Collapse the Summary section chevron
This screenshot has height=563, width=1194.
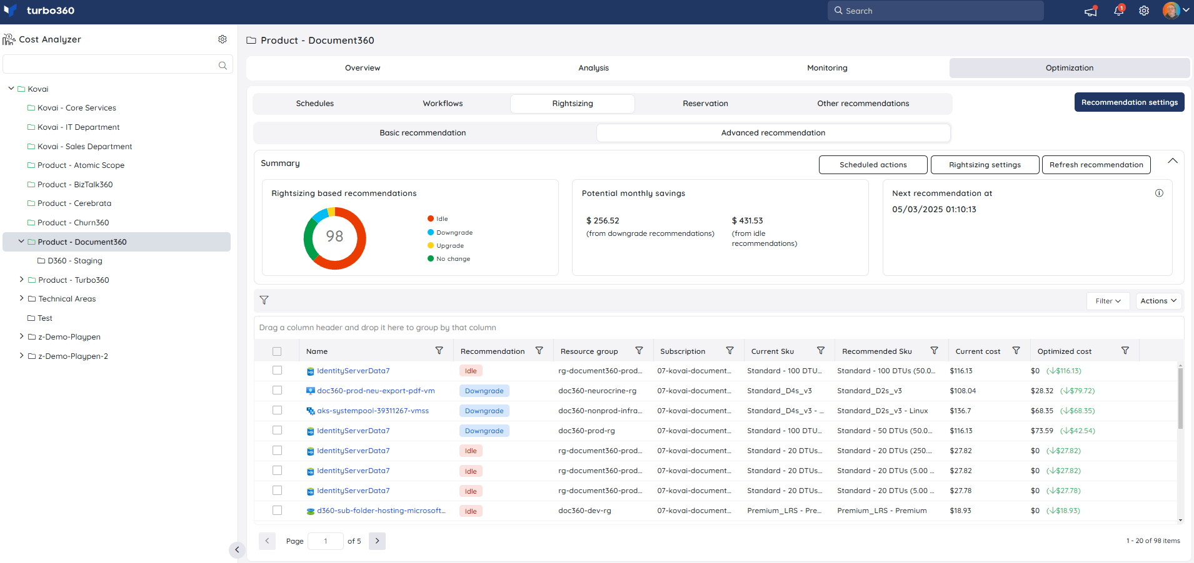click(x=1173, y=161)
